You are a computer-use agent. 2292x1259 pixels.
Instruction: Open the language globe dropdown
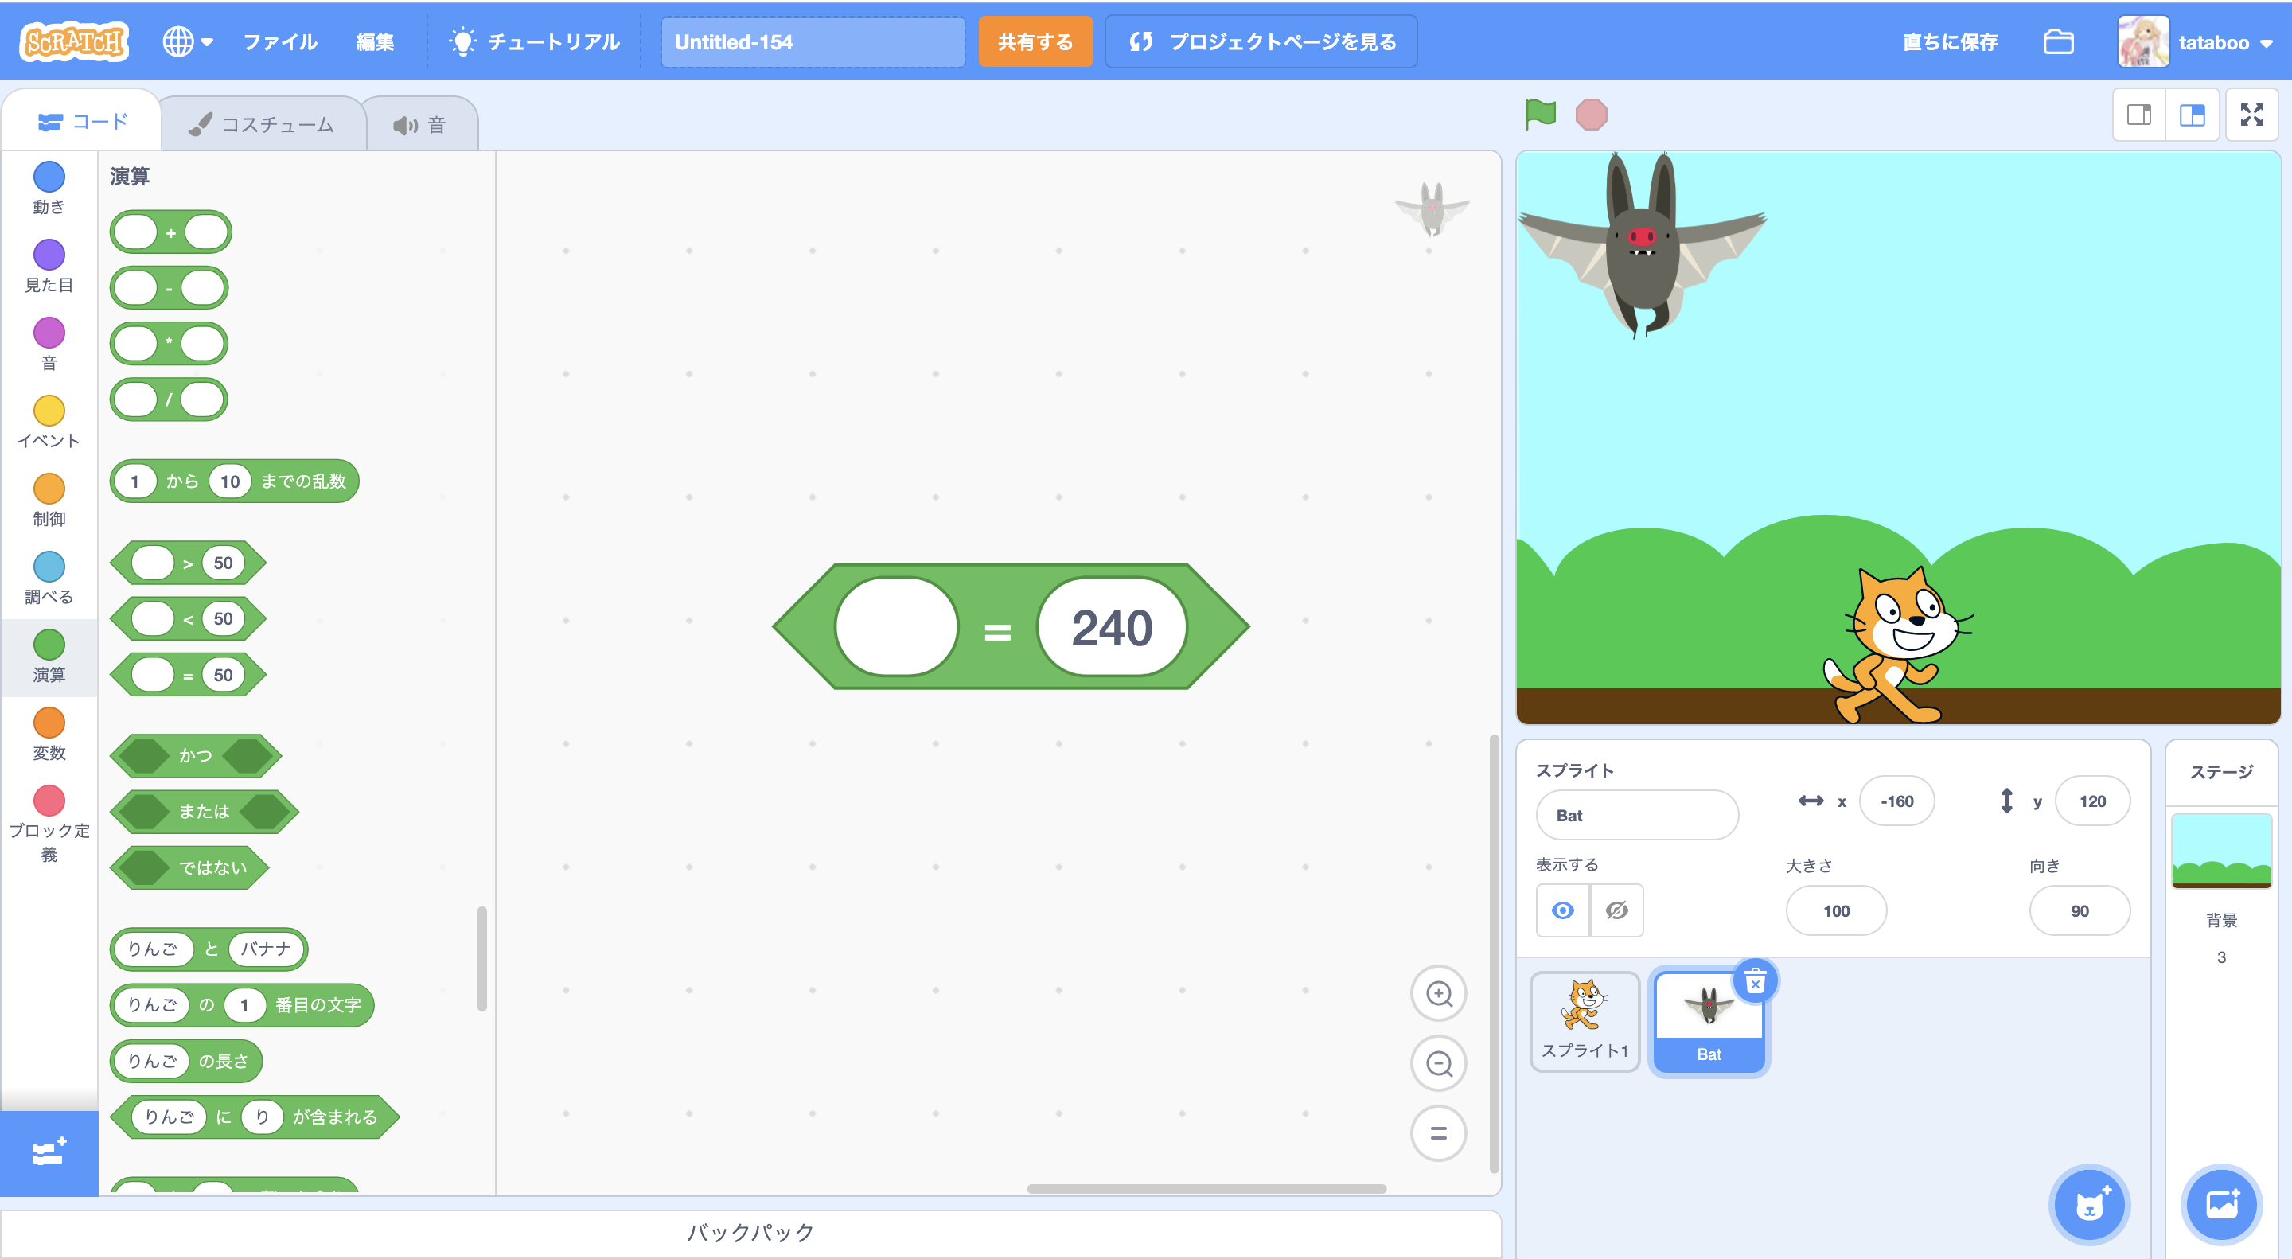(x=187, y=42)
